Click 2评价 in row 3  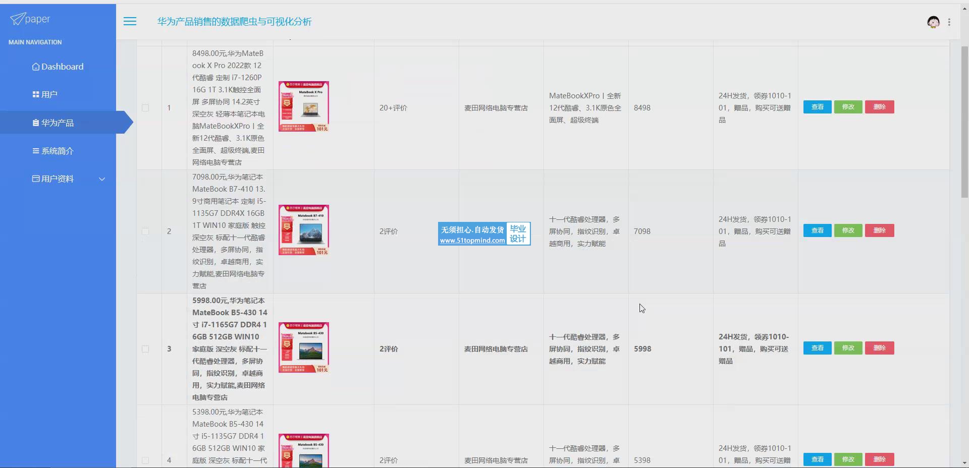click(389, 349)
